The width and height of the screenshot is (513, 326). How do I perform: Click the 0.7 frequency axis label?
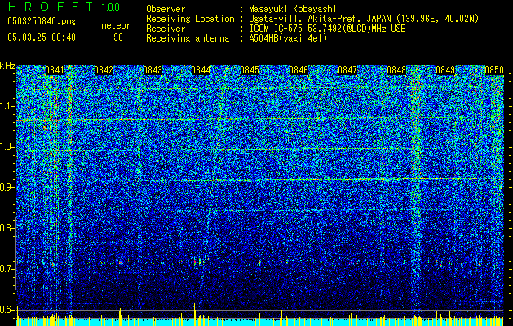7,269
